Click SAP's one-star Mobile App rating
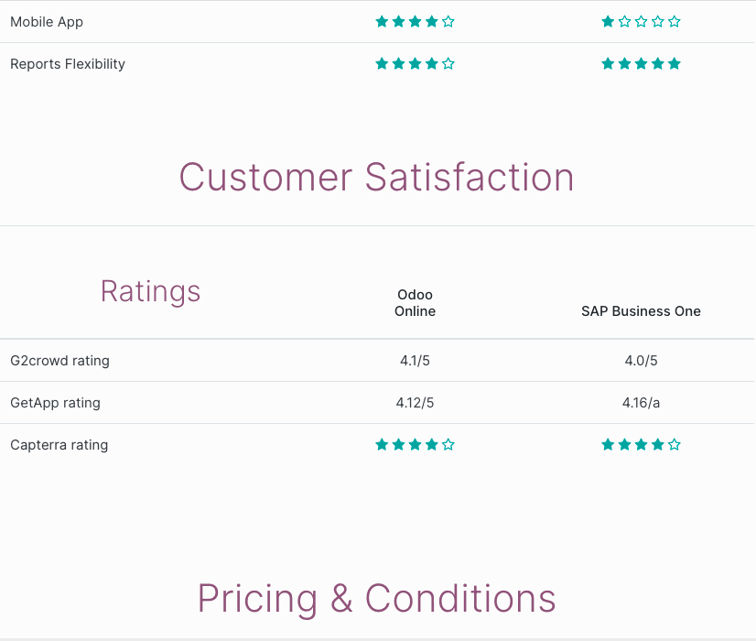The width and height of the screenshot is (756, 641). click(641, 22)
